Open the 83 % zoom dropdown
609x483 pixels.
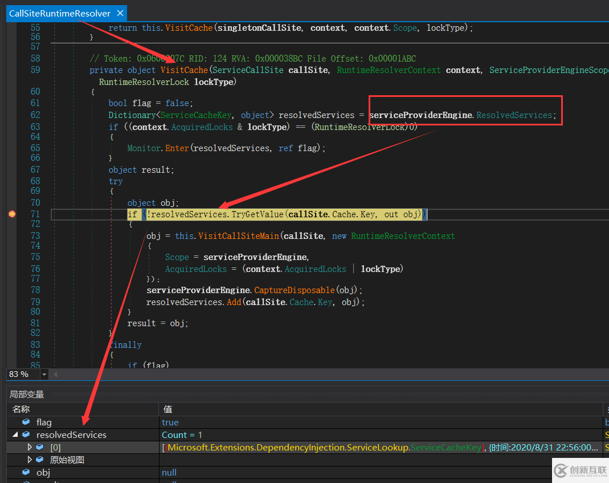44,374
